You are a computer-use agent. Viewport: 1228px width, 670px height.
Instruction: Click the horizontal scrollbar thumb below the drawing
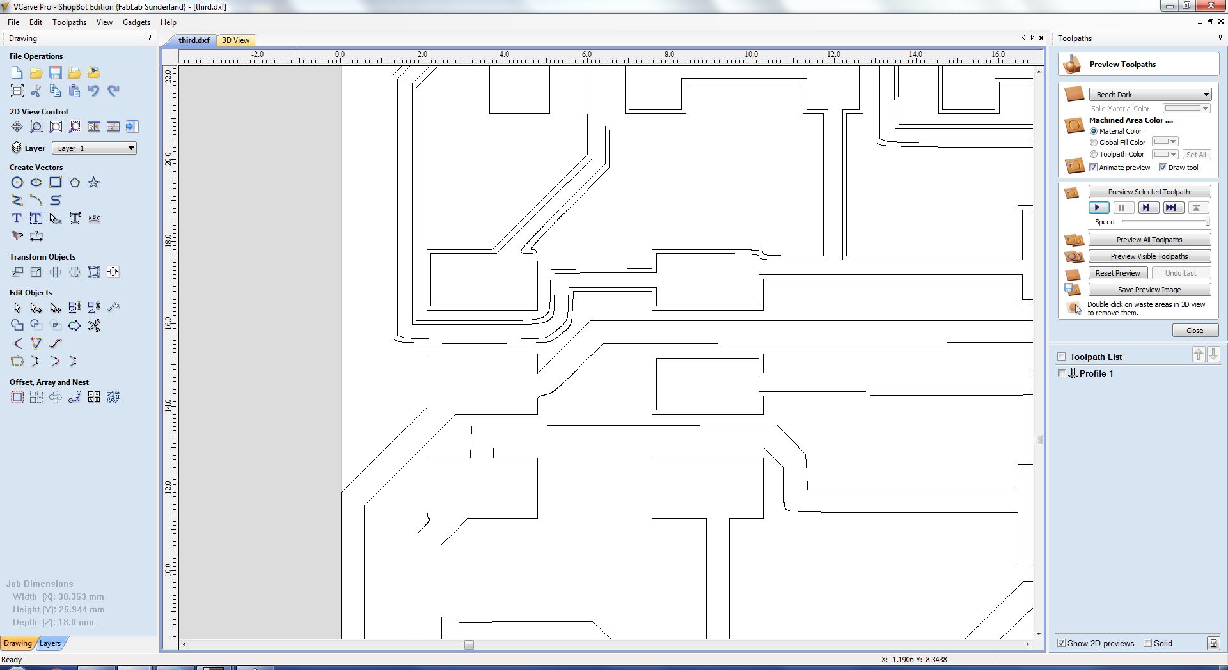coord(469,644)
